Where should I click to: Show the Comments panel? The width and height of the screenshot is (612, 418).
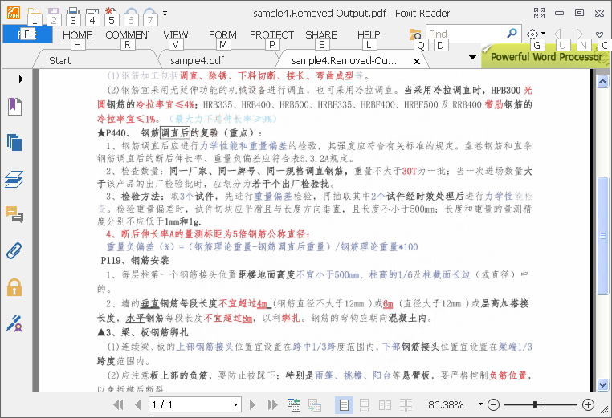14,214
